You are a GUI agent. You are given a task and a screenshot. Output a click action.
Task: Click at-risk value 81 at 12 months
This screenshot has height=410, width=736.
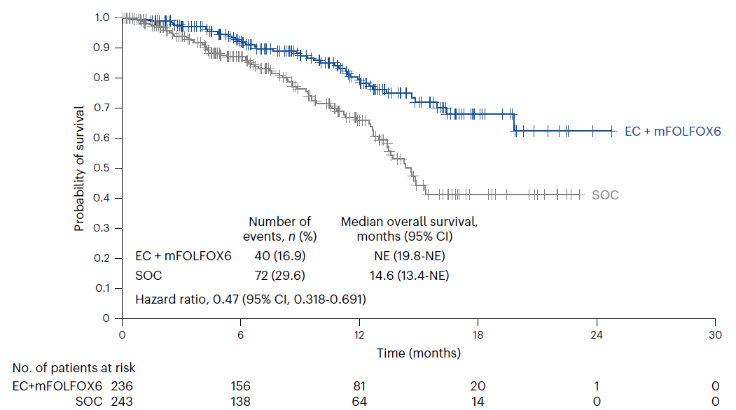pos(359,386)
